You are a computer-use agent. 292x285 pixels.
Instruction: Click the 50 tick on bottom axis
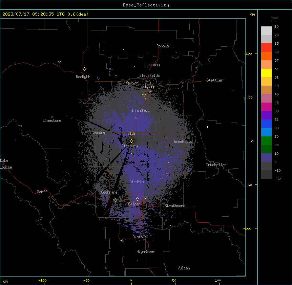[x=174, y=281]
